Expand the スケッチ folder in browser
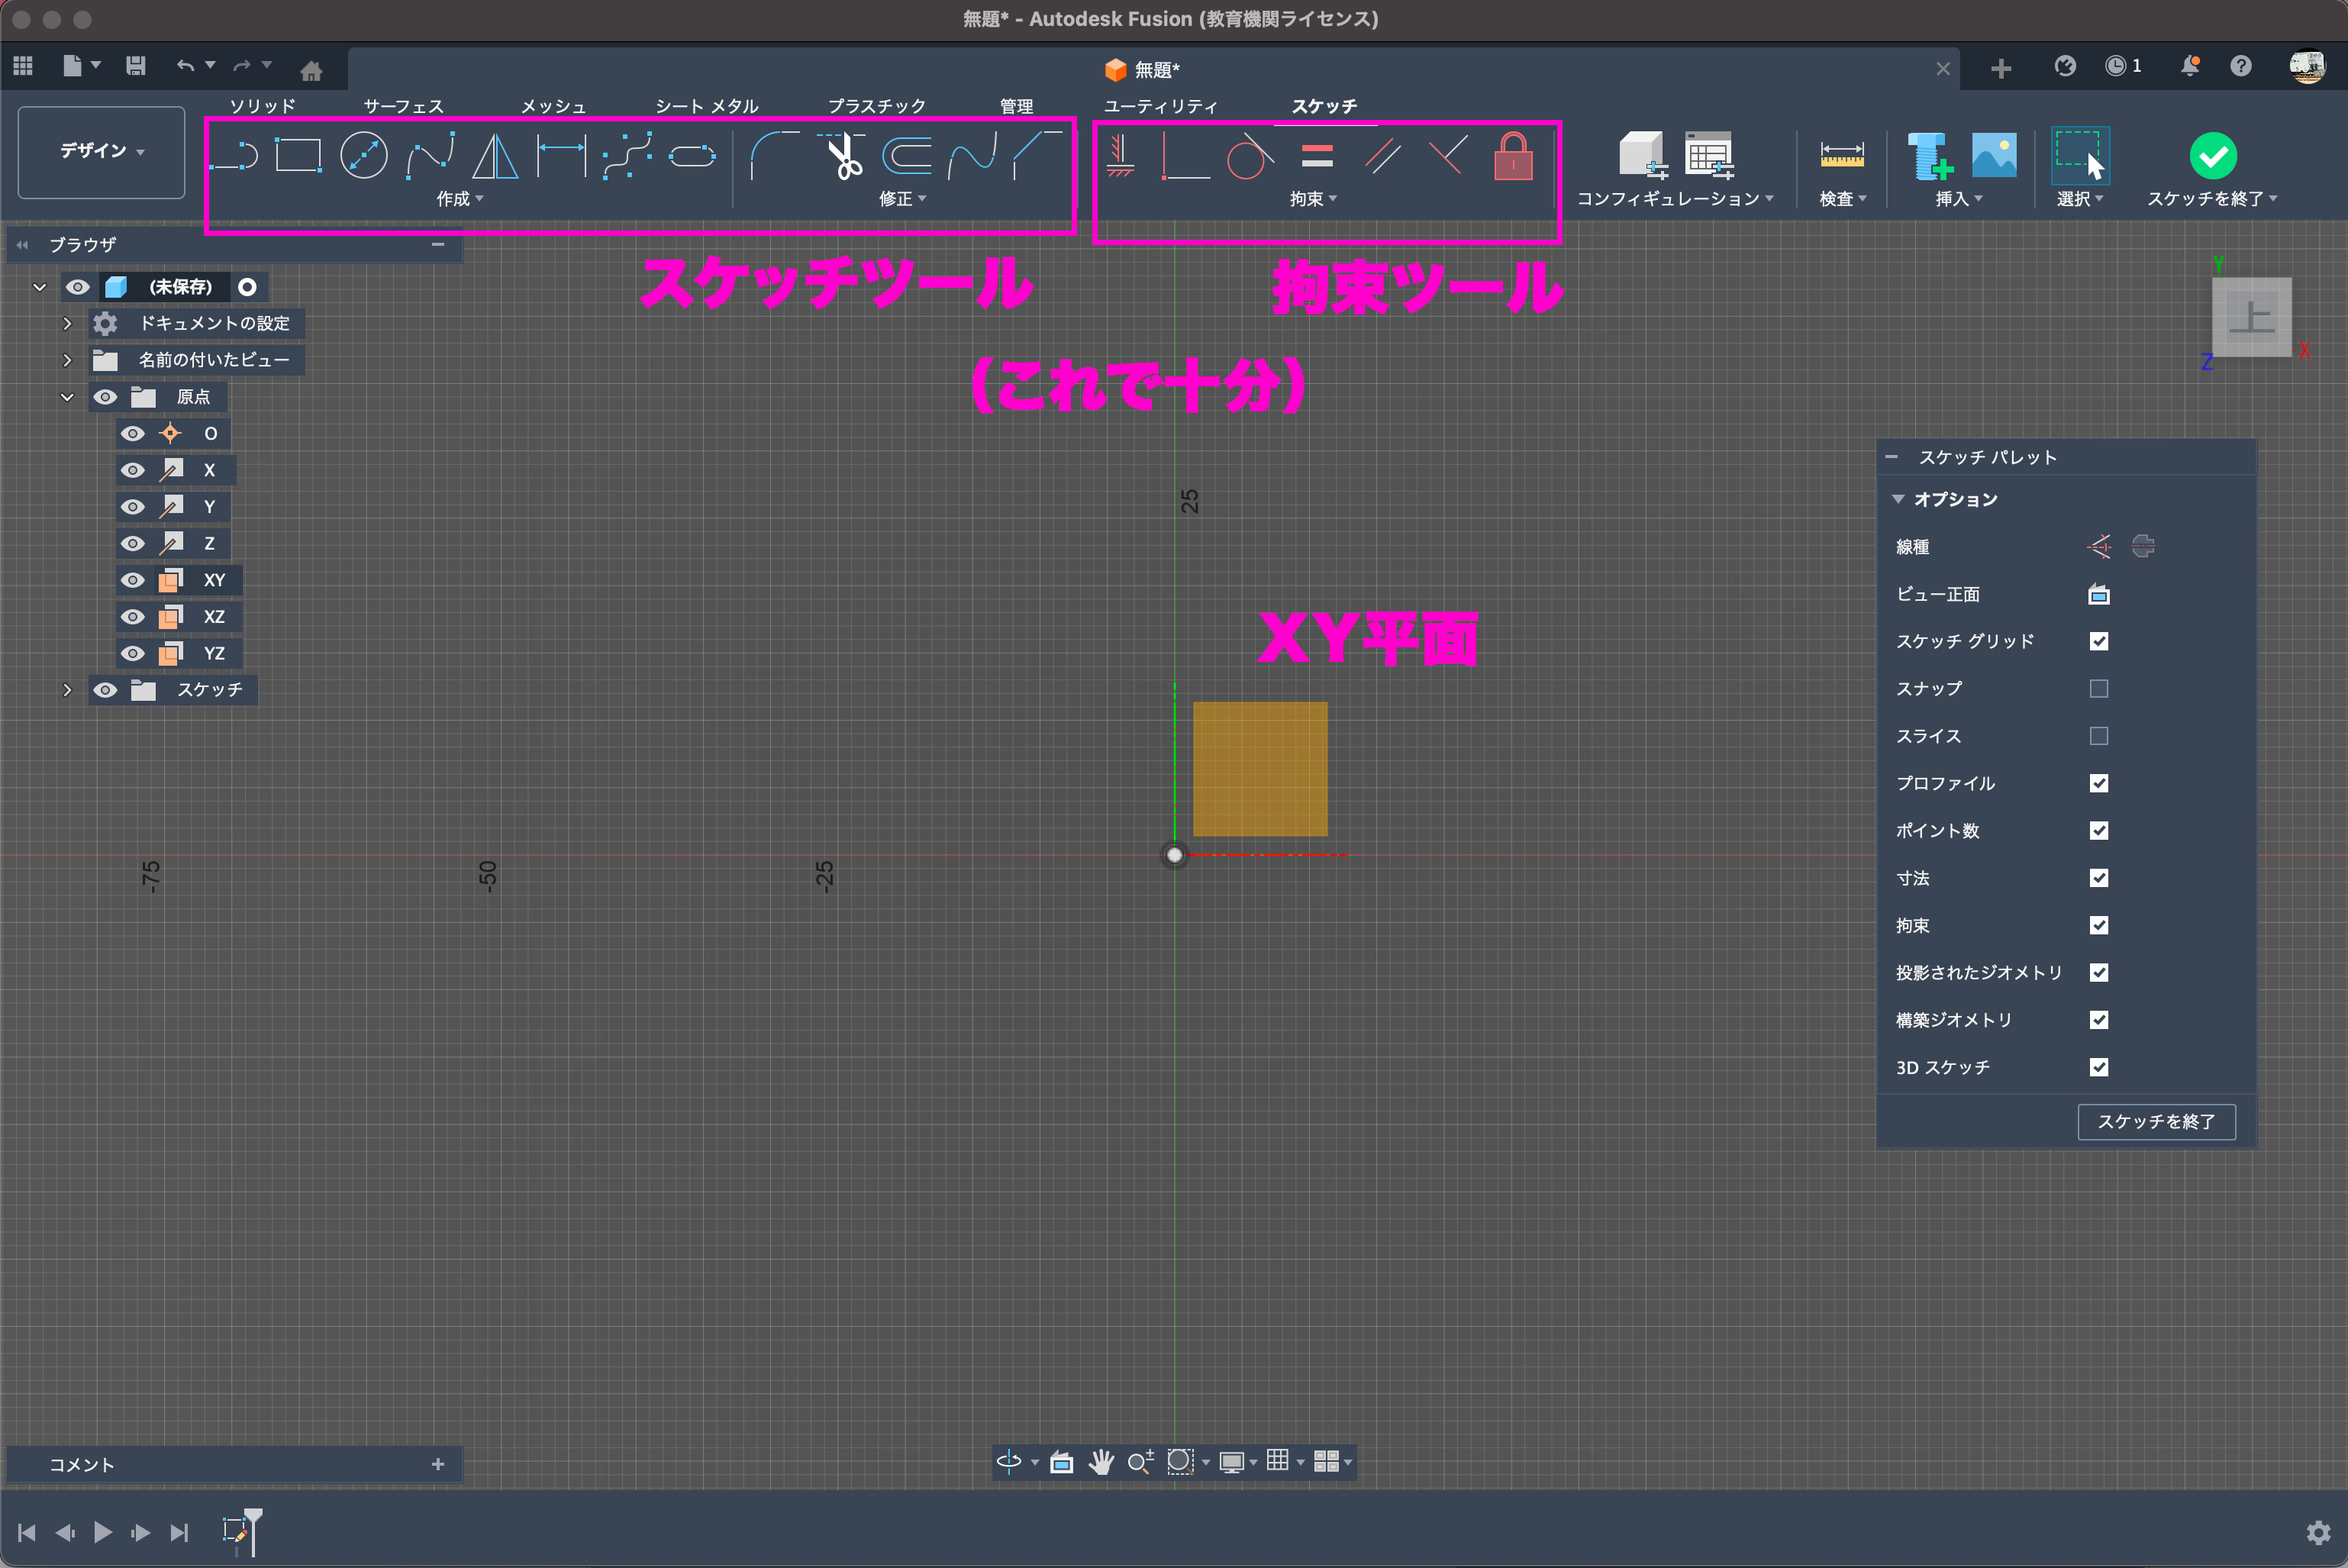This screenshot has height=1568, width=2348. pos(67,690)
